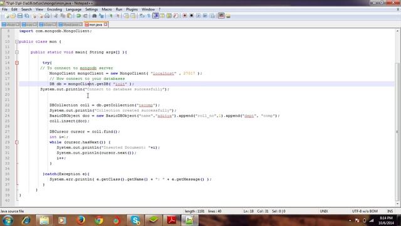Screen dimensions: 401x226
Task: Click the Copy toolbar icon
Action: (x=63, y=16)
